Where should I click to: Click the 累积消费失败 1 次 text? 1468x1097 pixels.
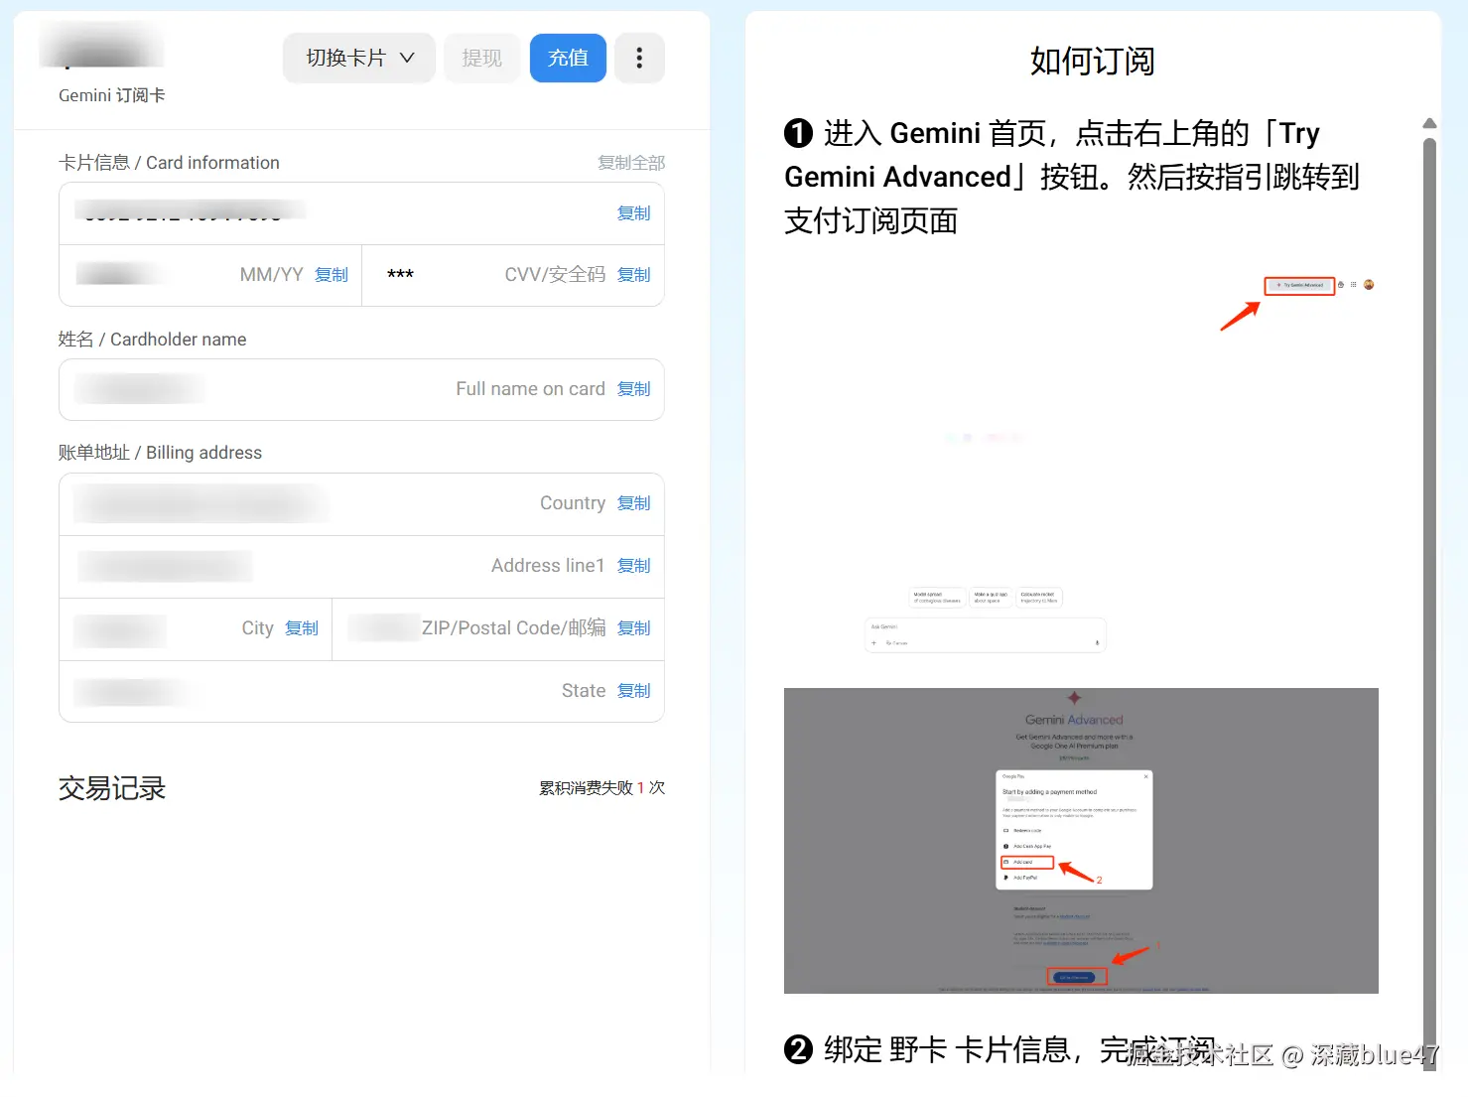tap(601, 788)
